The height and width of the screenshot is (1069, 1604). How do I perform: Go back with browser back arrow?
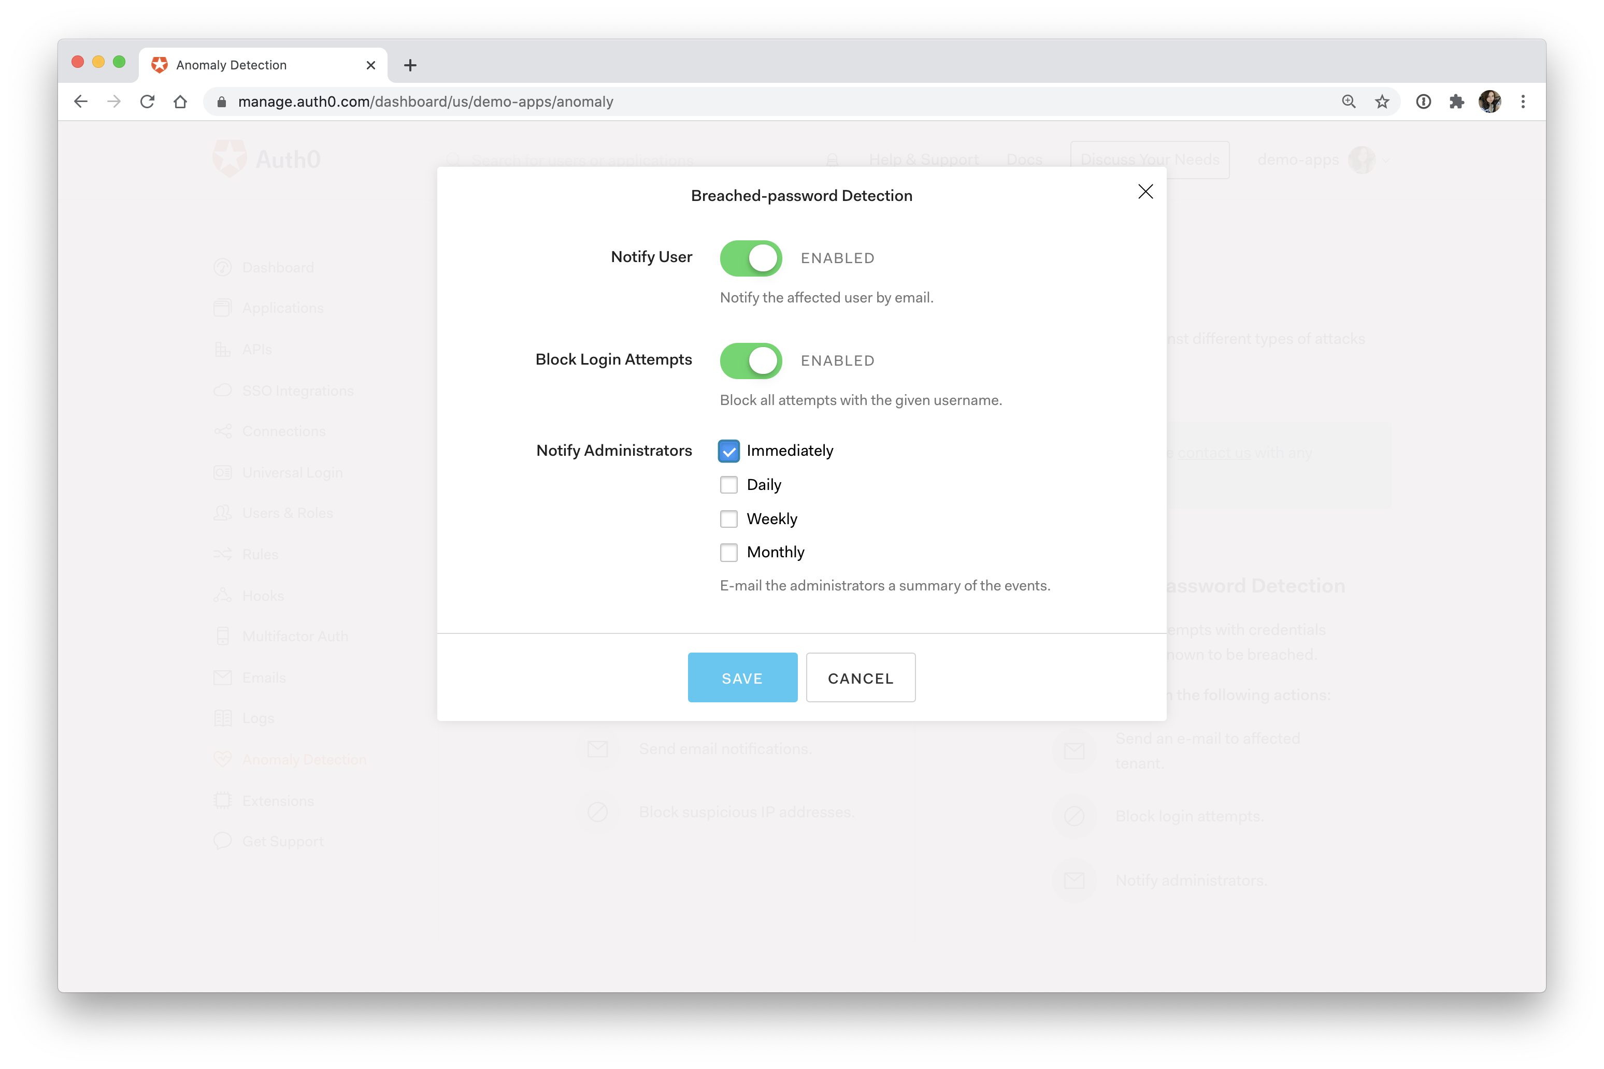pyautogui.click(x=81, y=102)
